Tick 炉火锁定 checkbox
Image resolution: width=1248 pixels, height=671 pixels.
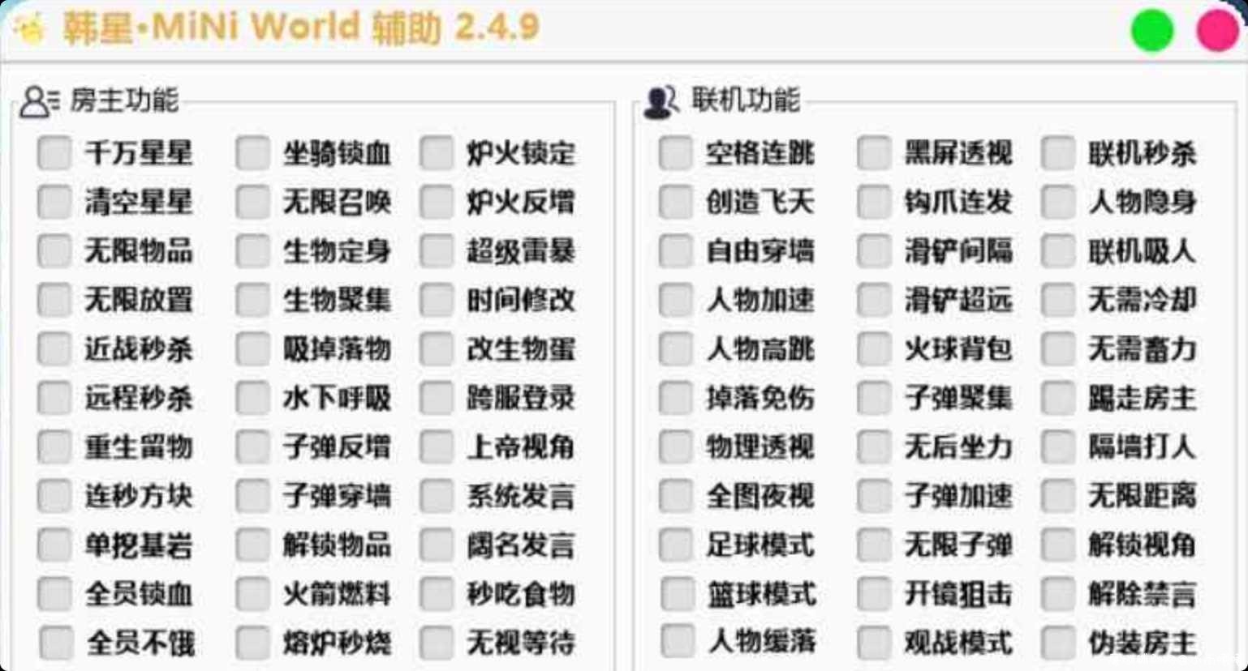point(437,153)
